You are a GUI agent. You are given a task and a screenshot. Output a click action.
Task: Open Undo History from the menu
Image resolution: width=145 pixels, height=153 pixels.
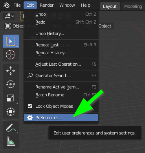pyautogui.click(x=61, y=33)
